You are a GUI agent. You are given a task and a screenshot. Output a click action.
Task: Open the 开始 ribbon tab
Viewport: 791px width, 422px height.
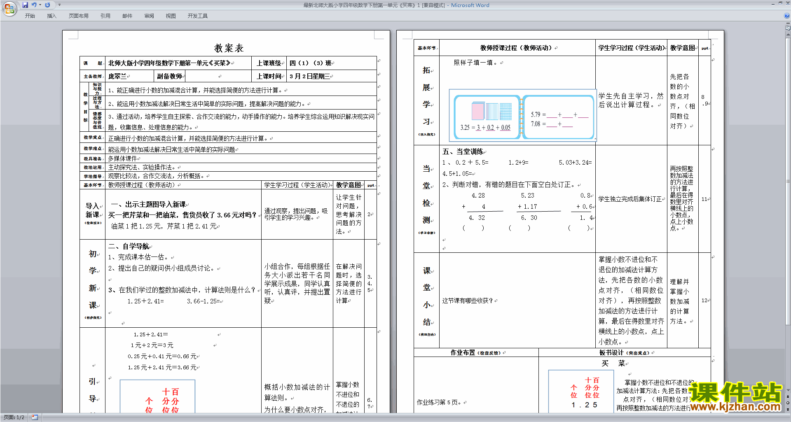[30, 16]
